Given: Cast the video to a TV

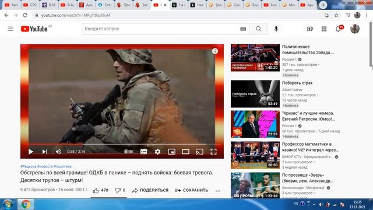Looking at the screenshot, I should coord(199,152).
